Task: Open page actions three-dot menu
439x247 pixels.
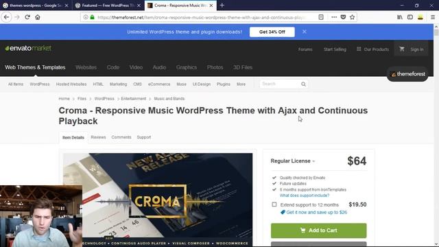Action: pos(334,17)
